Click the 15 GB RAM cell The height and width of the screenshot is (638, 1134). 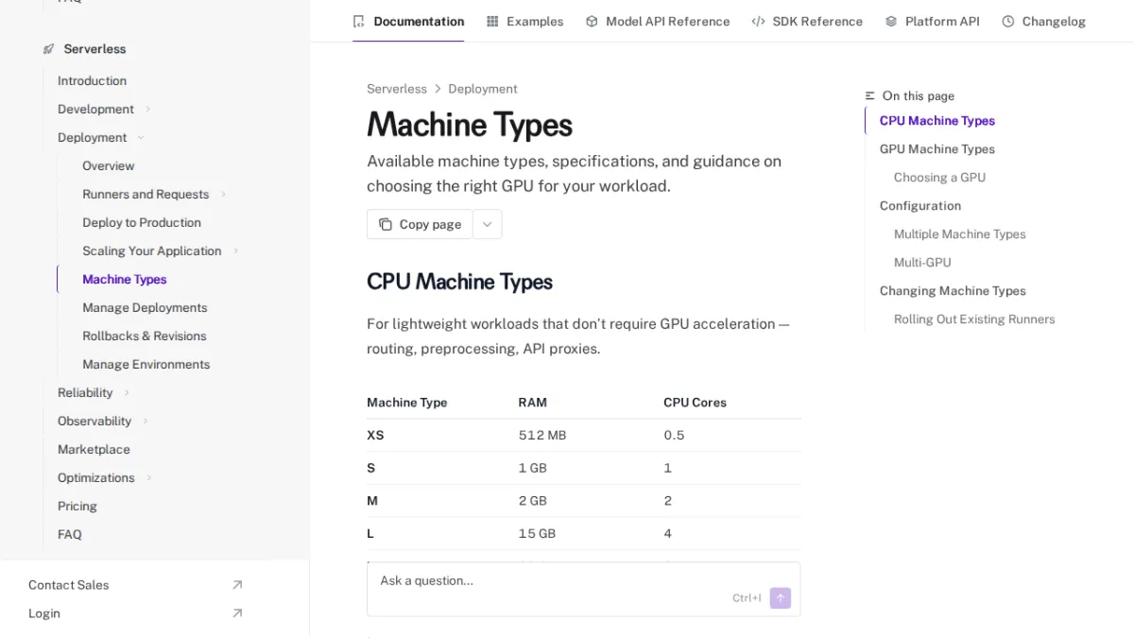coord(537,534)
